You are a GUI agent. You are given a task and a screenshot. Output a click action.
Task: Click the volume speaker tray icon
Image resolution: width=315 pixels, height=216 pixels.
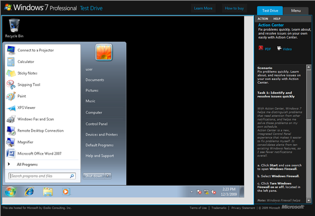coord(213,192)
